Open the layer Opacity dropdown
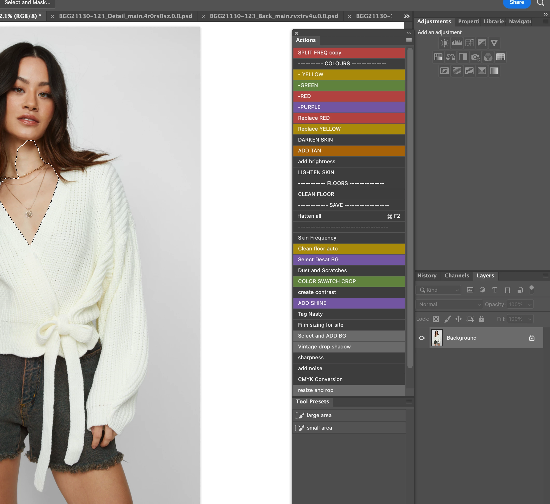This screenshot has height=504, width=550. tap(530, 304)
